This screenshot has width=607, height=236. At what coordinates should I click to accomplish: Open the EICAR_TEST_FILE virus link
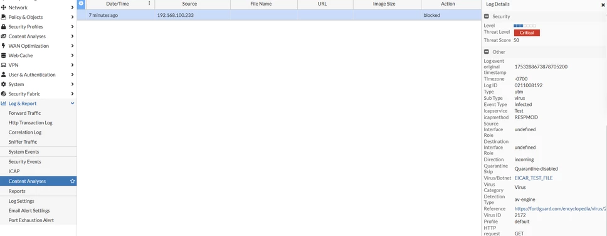click(534, 178)
